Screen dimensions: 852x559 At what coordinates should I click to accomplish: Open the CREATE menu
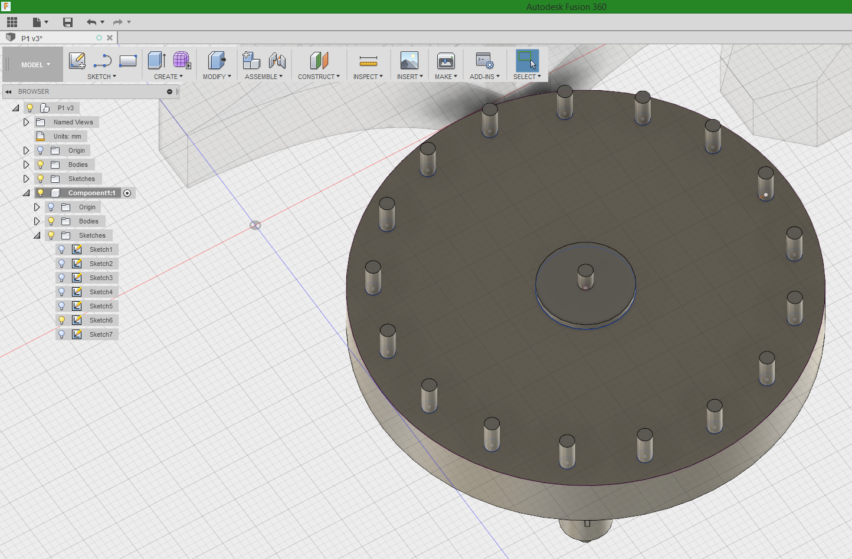click(x=168, y=77)
